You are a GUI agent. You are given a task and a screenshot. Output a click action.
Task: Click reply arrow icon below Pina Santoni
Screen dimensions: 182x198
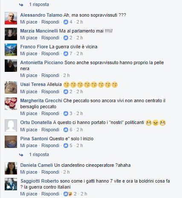(x=21, y=155)
